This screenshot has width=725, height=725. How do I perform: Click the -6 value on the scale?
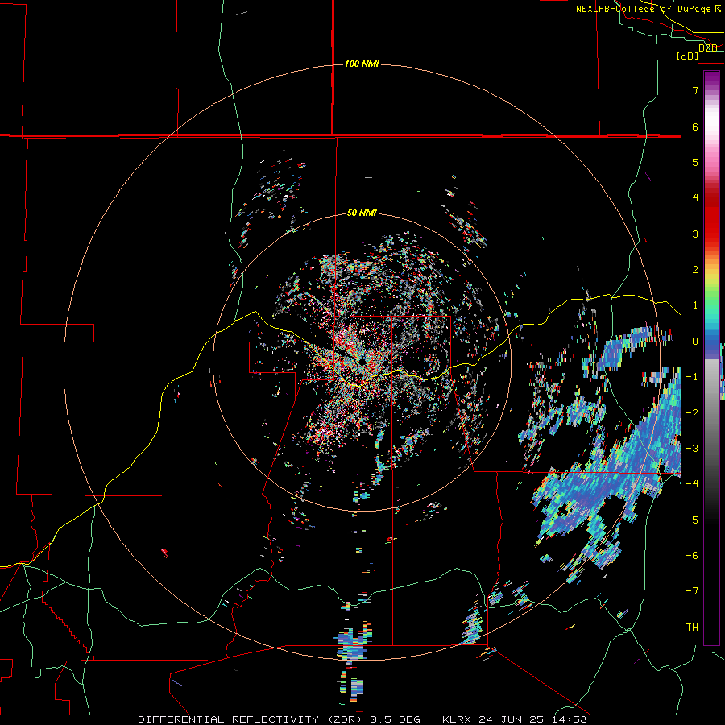[692, 556]
